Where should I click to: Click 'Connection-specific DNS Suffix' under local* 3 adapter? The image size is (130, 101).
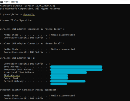pyautogui.click(x=24, y=38)
